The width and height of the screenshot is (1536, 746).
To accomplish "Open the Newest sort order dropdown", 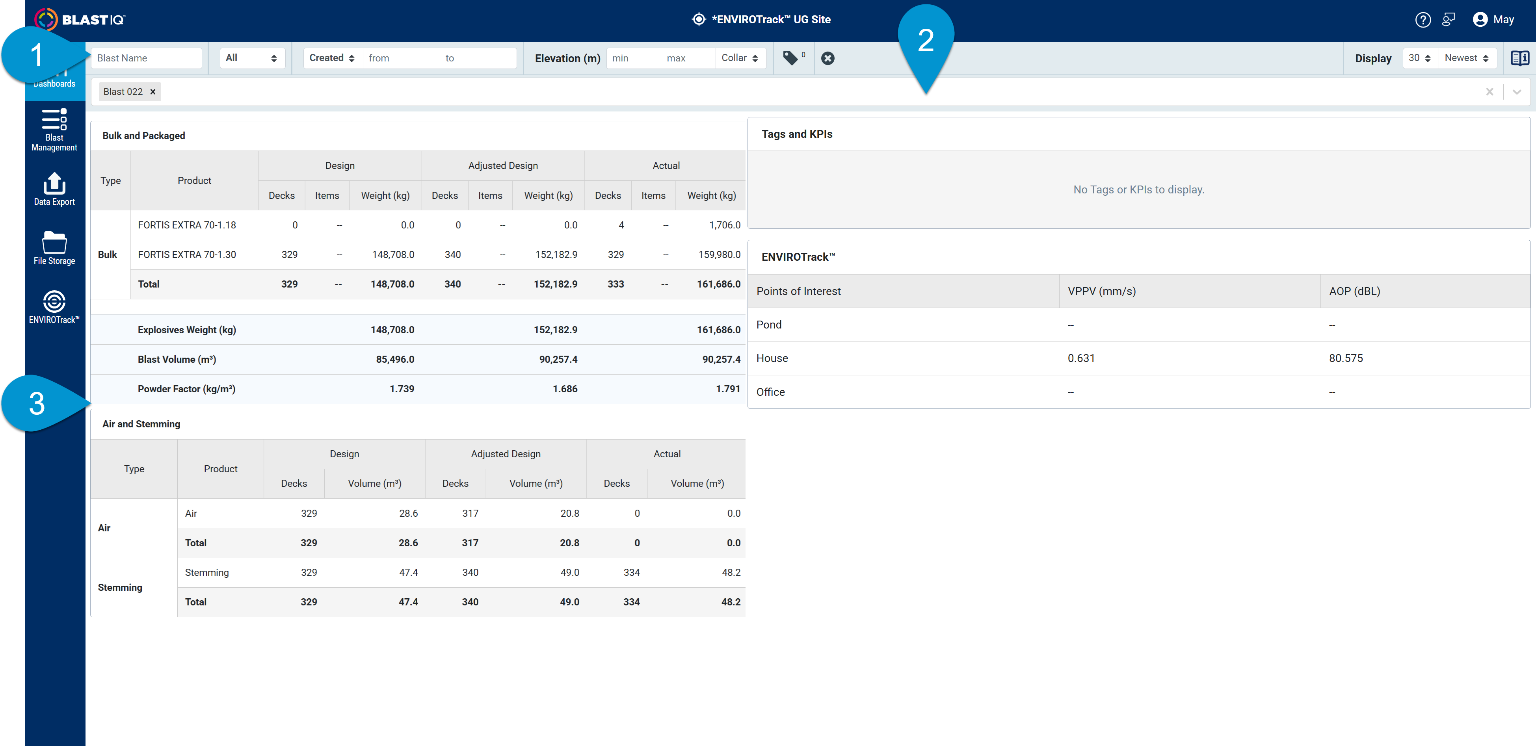I will (x=1467, y=58).
